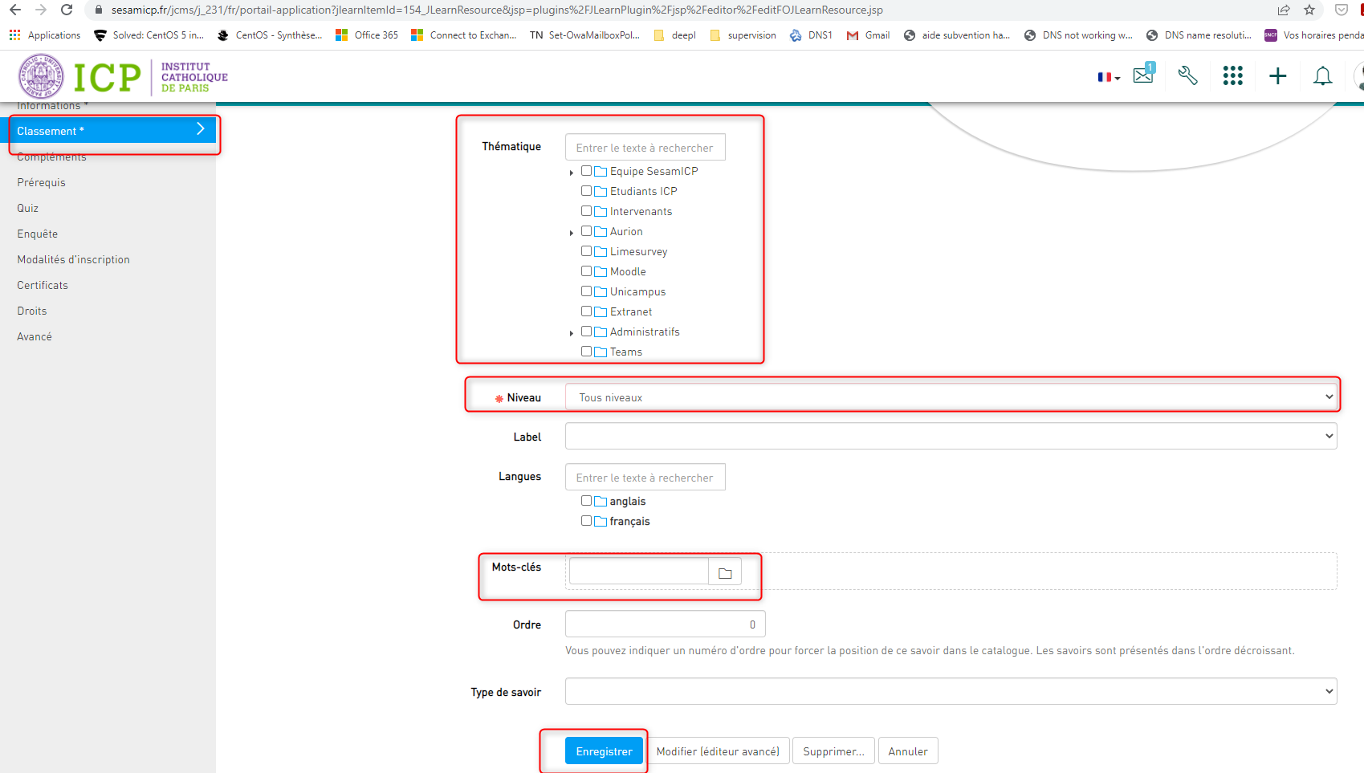Go to Prérequis section in sidebar
The height and width of the screenshot is (773, 1364).
[x=42, y=182]
